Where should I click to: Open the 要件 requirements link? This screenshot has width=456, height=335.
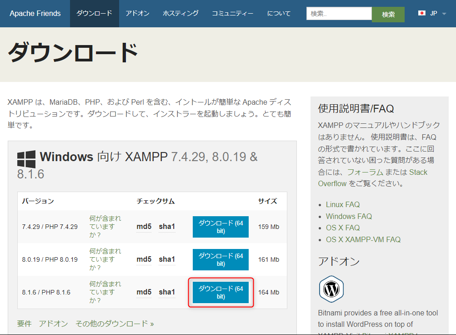pyautogui.click(x=24, y=324)
